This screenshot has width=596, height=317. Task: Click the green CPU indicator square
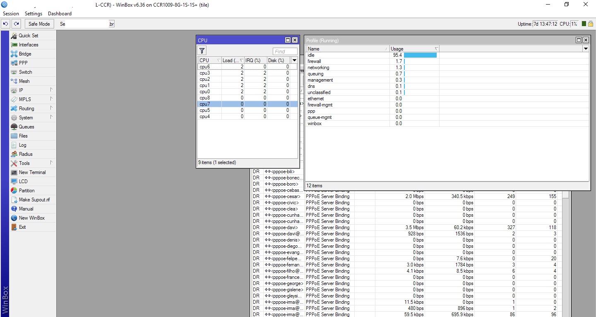coord(584,24)
